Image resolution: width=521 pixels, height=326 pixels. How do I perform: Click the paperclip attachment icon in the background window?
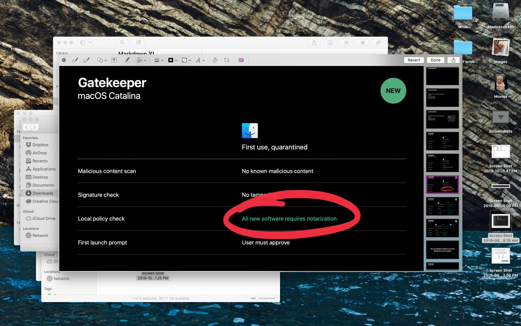[378, 42]
